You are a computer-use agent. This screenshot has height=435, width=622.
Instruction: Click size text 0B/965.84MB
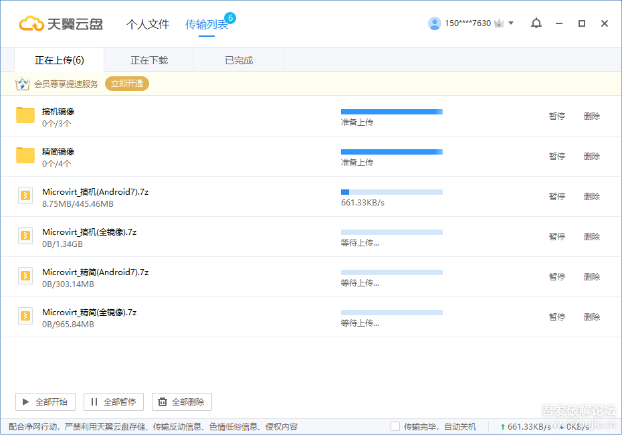point(68,325)
